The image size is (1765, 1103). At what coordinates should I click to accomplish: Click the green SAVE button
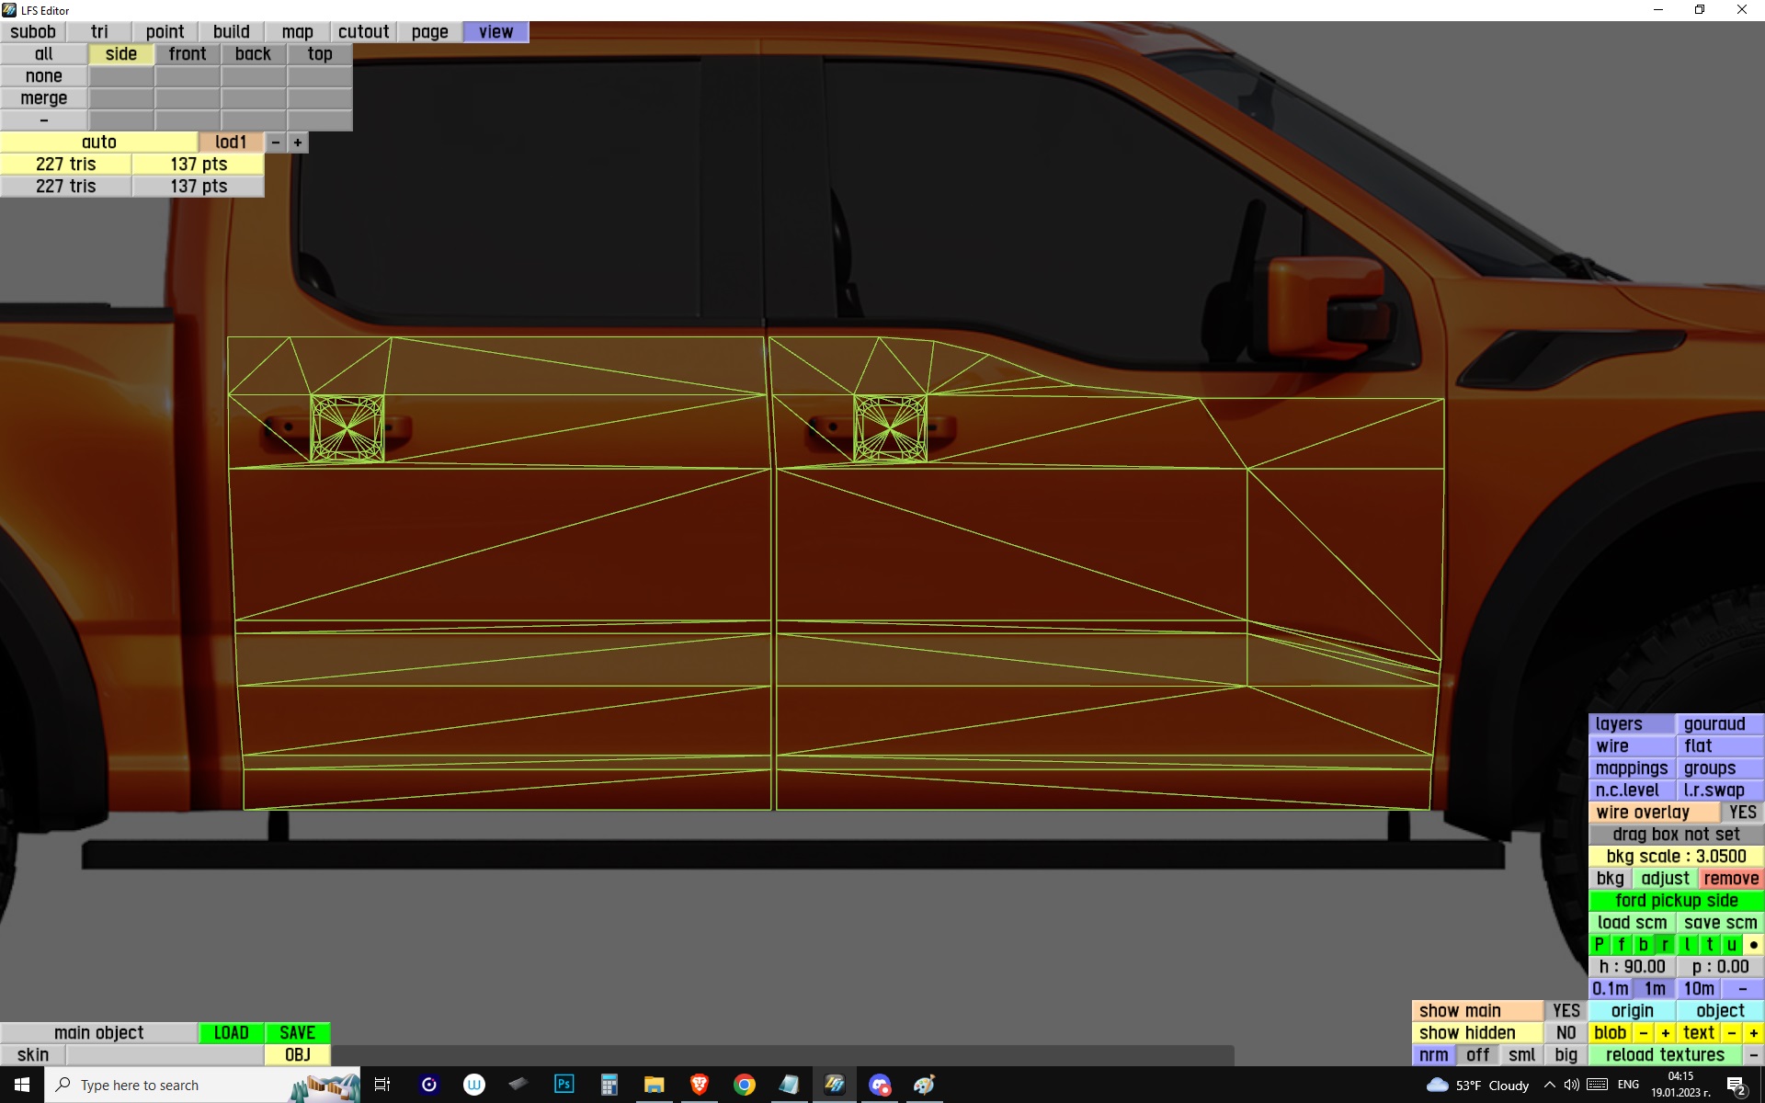(297, 1033)
